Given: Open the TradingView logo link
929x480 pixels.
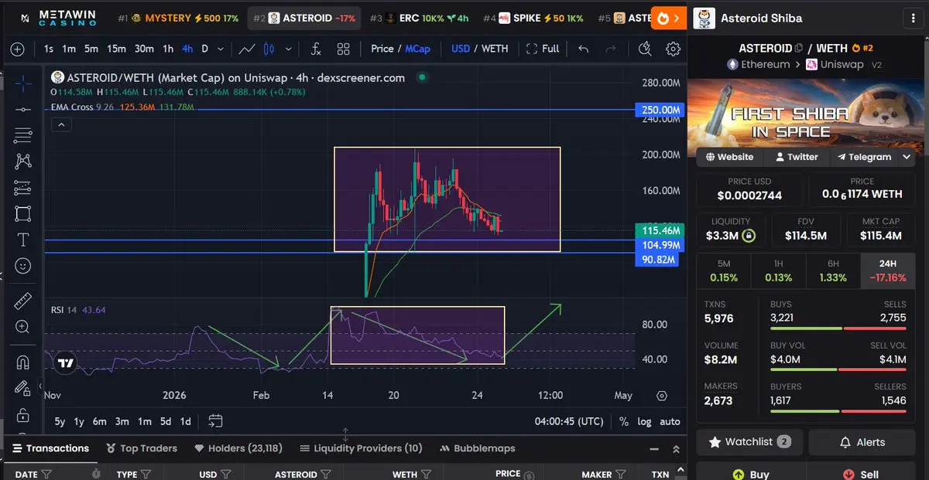Looking at the screenshot, I should click(65, 363).
